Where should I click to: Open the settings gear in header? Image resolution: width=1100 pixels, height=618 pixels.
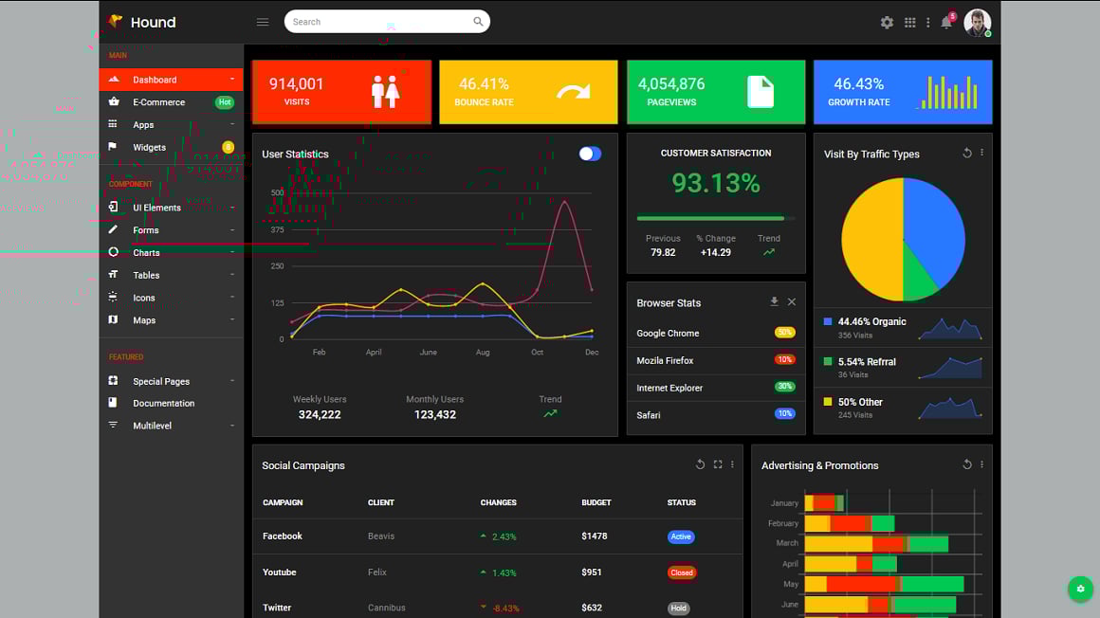(x=887, y=23)
